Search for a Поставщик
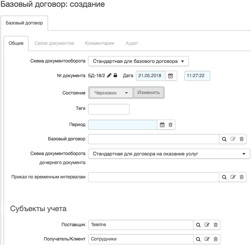 click(x=198, y=225)
